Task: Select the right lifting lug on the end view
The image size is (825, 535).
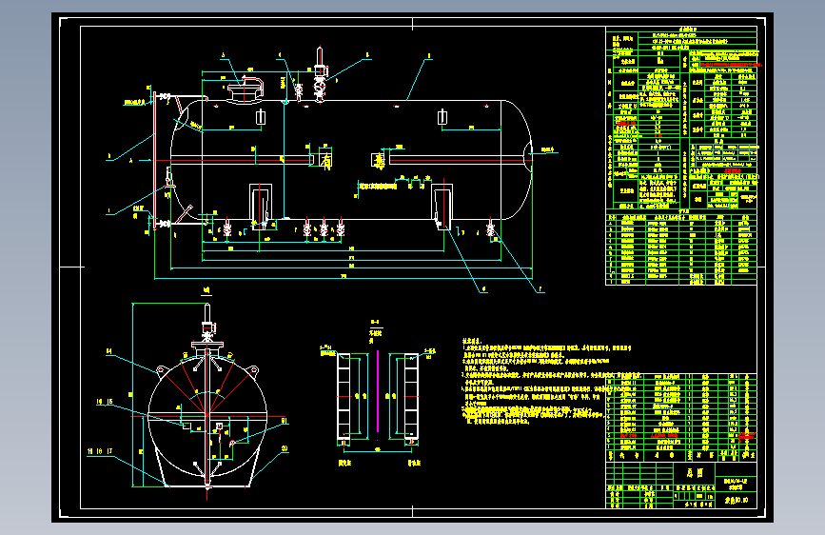Action: point(252,371)
